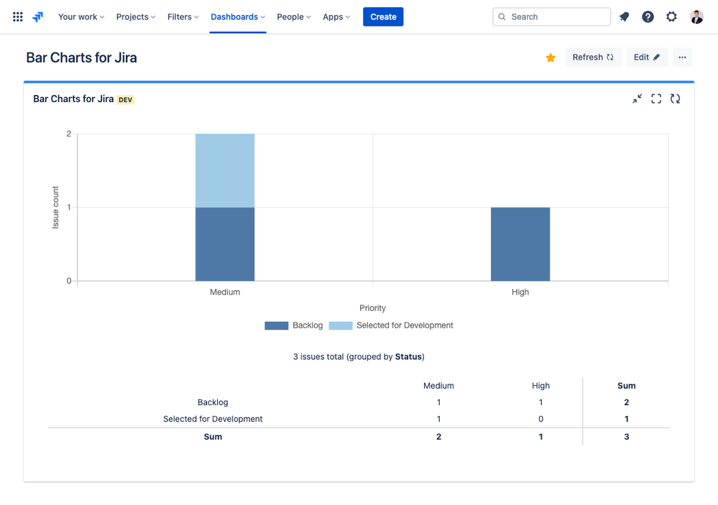Open the settings gear icon
The width and height of the screenshot is (718, 505).
point(671,17)
